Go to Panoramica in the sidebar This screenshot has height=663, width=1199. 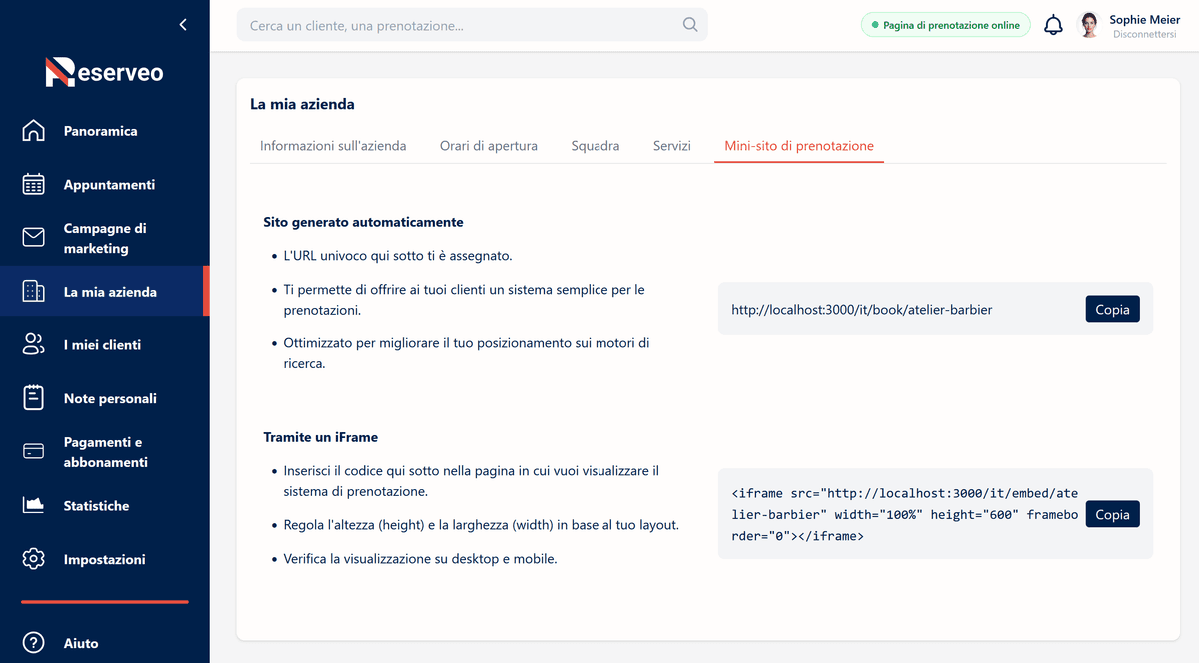click(x=101, y=131)
